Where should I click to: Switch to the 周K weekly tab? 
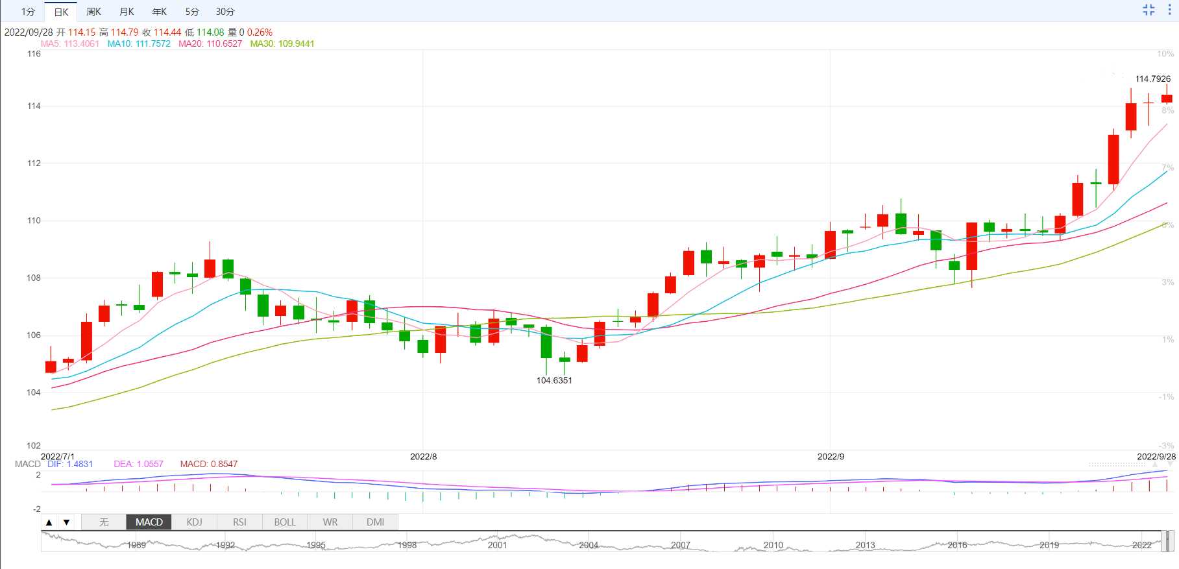[93, 12]
